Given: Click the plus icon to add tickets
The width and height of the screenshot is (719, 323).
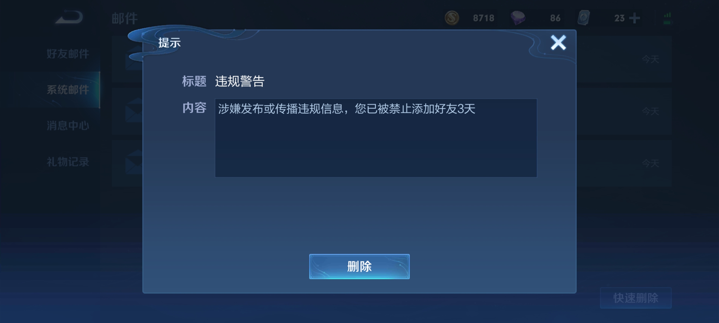Looking at the screenshot, I should [635, 18].
